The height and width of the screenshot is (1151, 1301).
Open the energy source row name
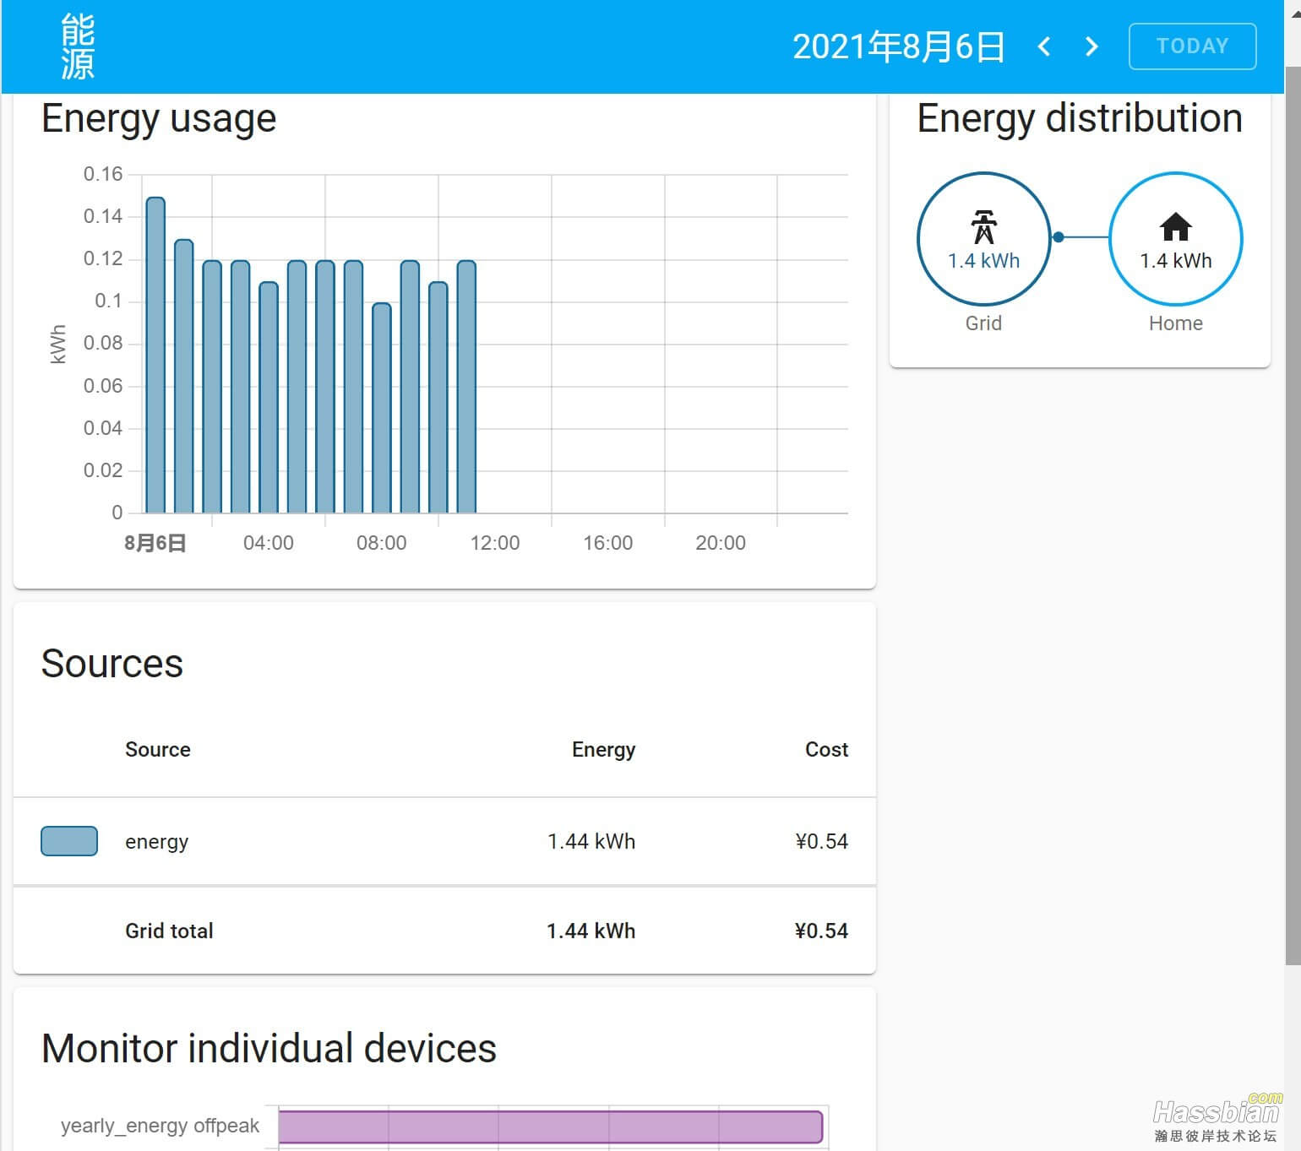coord(156,842)
